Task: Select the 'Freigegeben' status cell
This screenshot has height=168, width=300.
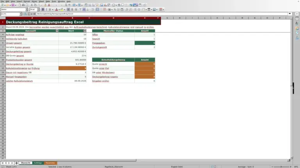Action: [x=113, y=43]
